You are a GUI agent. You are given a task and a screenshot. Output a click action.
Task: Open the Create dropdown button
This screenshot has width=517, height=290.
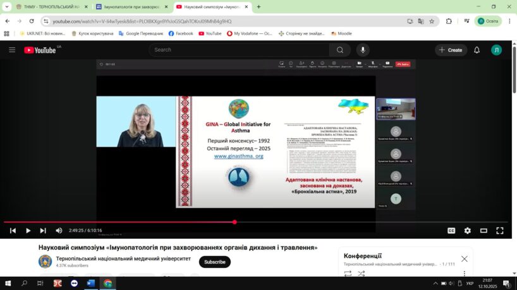click(x=451, y=50)
